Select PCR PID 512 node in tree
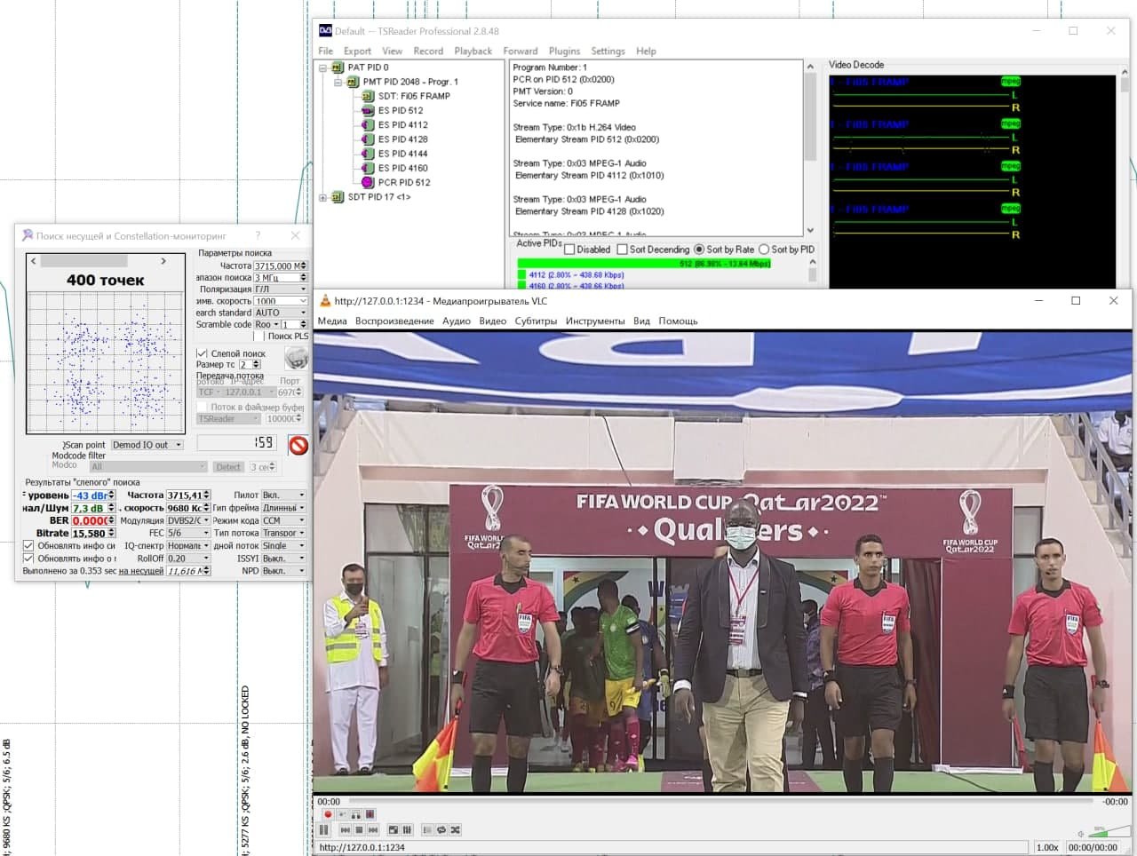This screenshot has height=856, width=1137. click(403, 182)
